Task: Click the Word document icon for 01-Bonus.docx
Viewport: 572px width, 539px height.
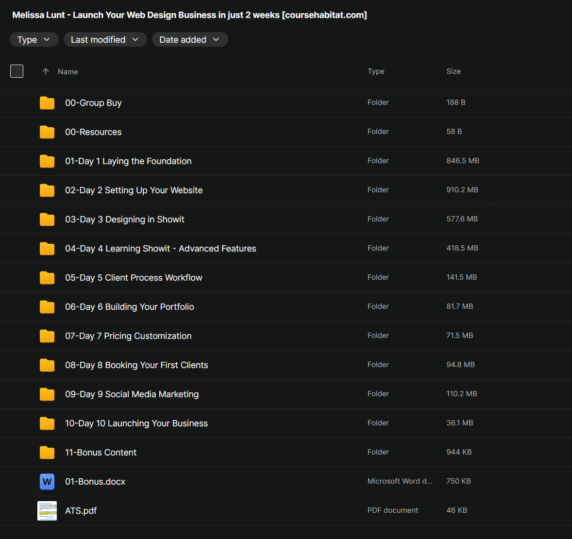Action: (47, 482)
